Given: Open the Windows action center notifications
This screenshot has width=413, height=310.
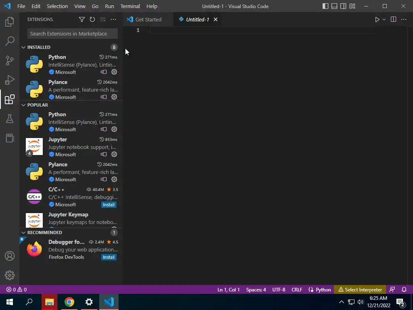Looking at the screenshot, I should pos(400,302).
